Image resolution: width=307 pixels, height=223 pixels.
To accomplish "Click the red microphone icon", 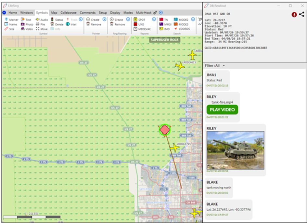I will click(294, 14).
